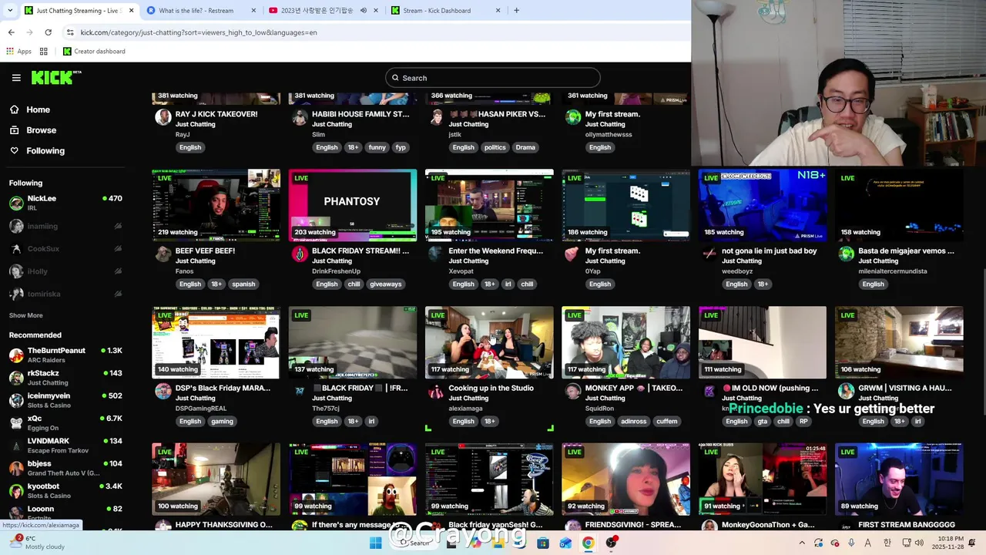986x555 pixels.
Task: Click DrinkFreshenUp channel avatar
Action: 300,254
